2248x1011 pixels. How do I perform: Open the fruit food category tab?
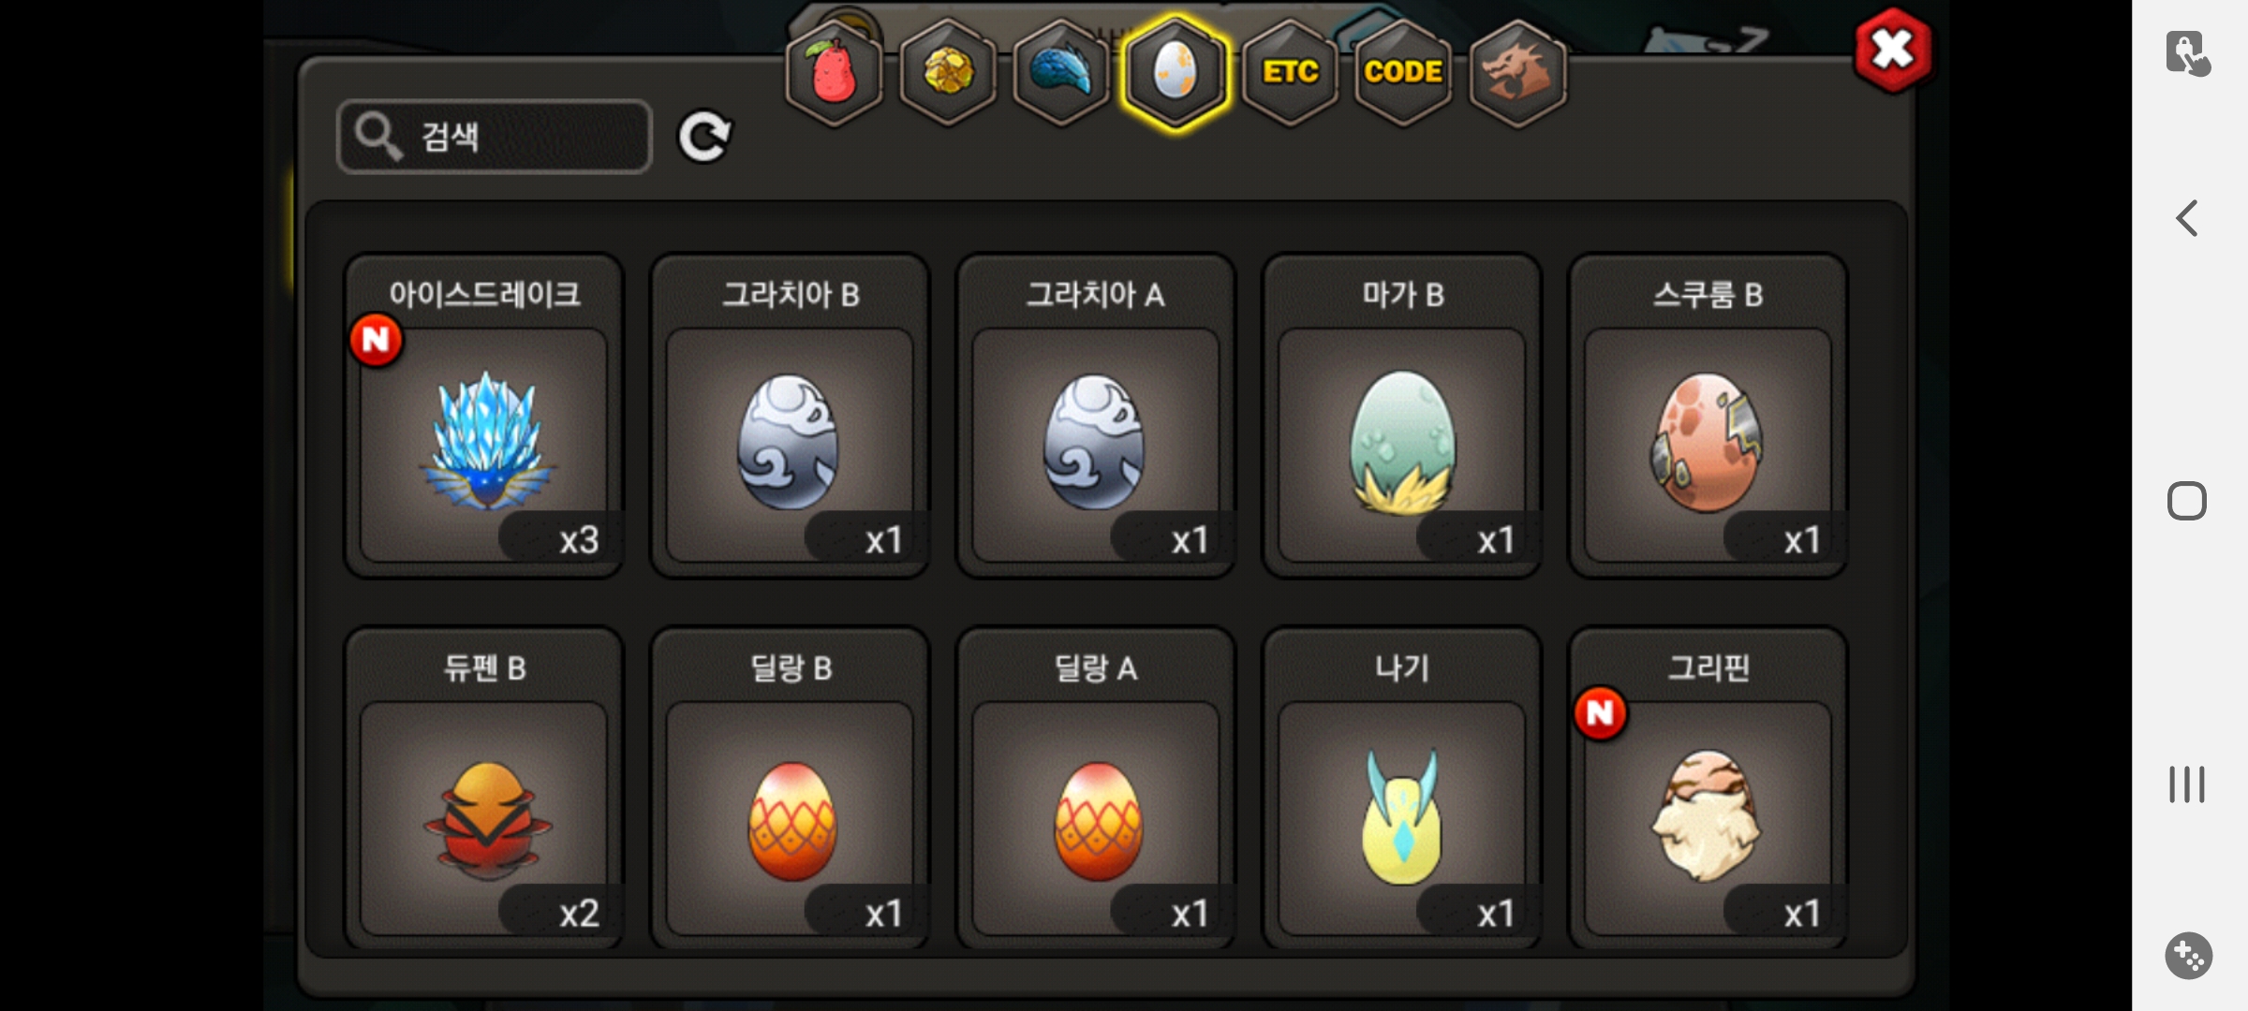(834, 72)
